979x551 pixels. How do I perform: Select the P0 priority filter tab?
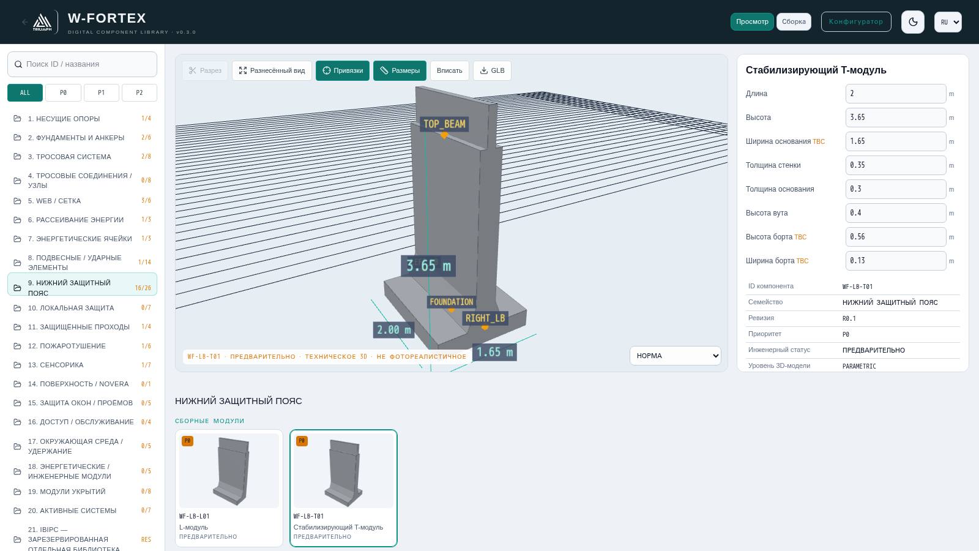click(63, 92)
